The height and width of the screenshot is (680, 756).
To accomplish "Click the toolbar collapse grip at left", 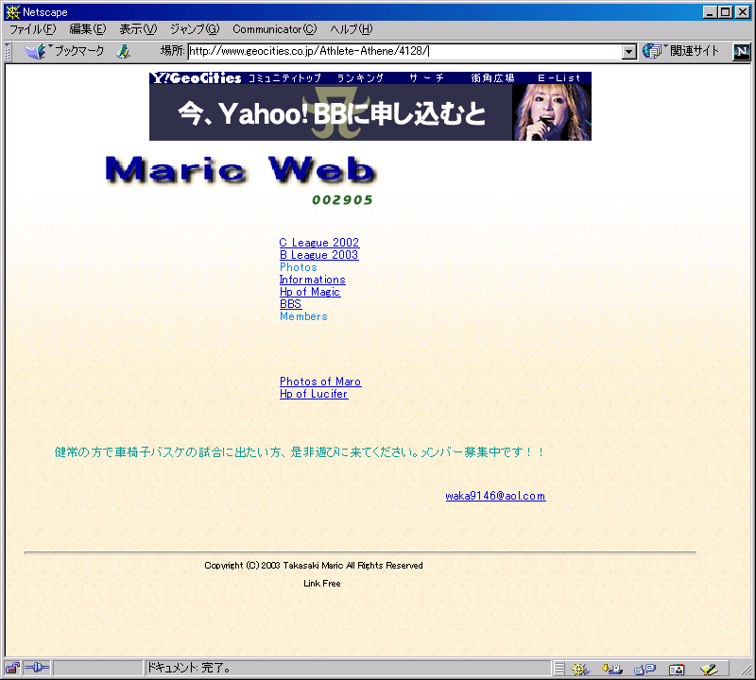I will (8, 52).
